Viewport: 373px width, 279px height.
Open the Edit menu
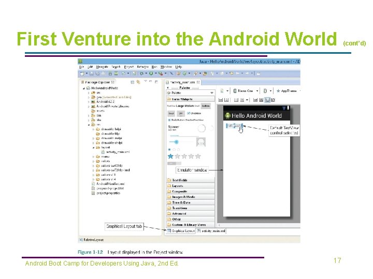tap(90, 67)
